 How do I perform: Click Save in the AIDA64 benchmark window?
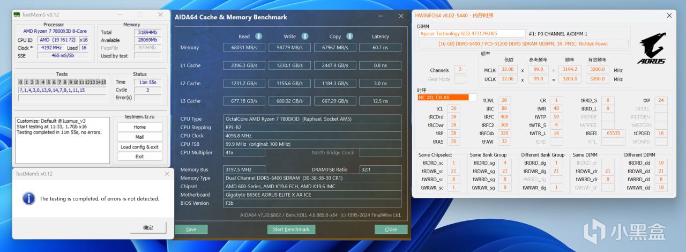pos(191,229)
